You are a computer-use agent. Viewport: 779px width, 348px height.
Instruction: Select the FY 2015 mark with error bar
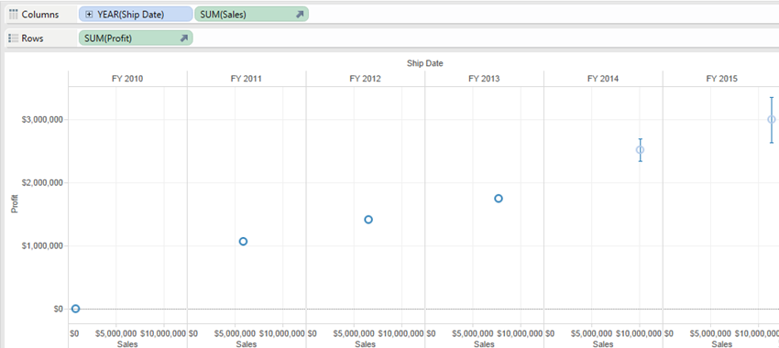(x=772, y=120)
